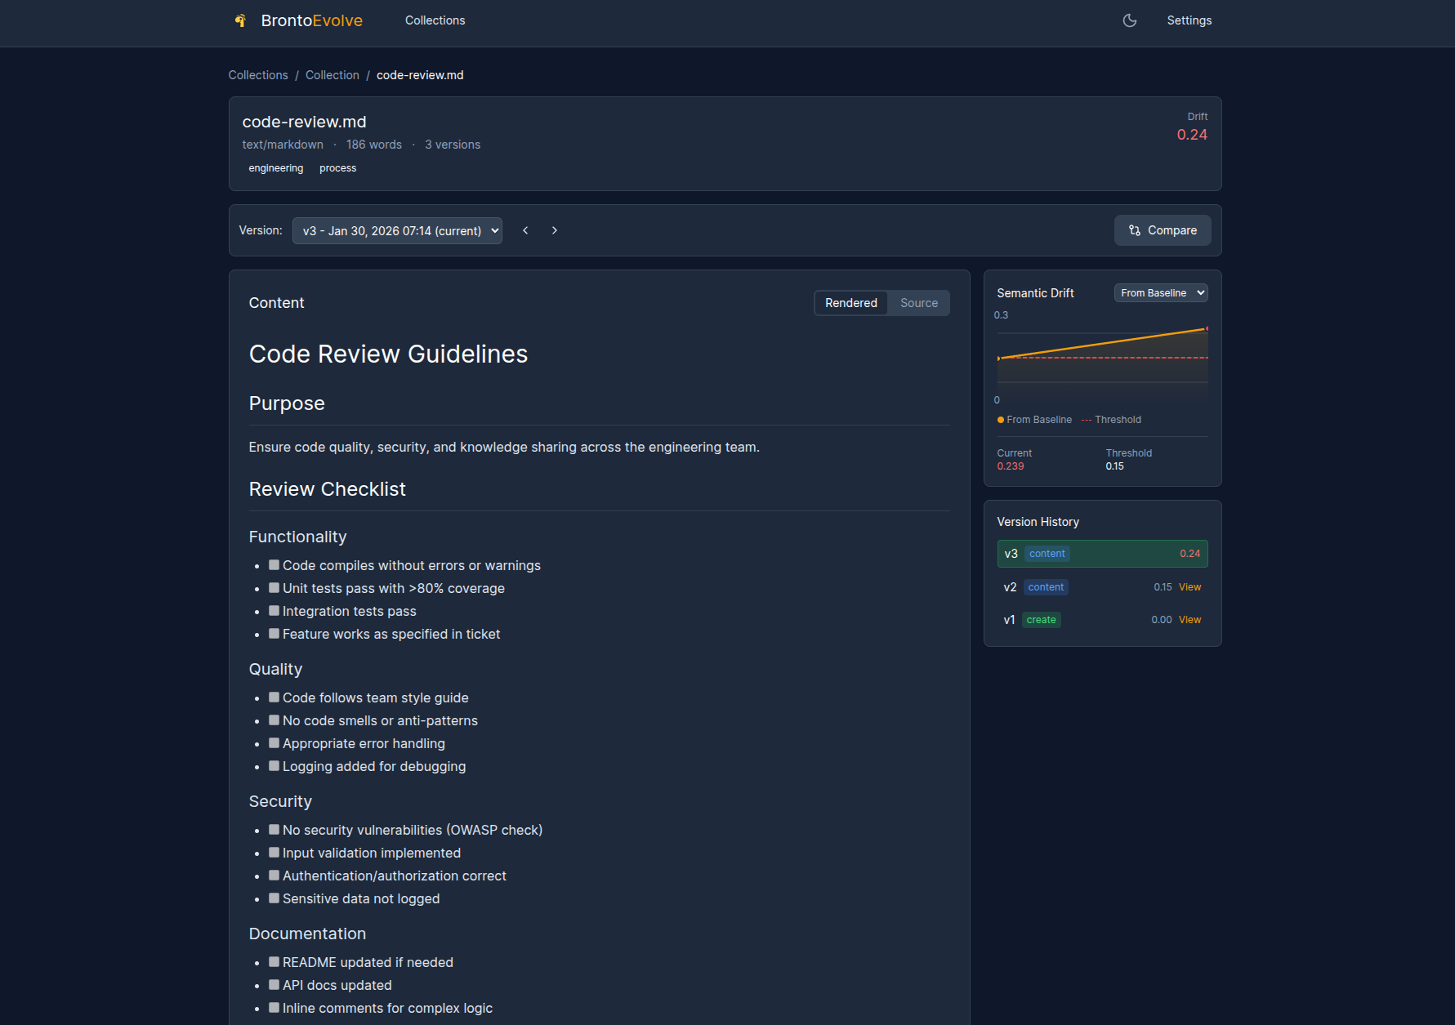Image resolution: width=1455 pixels, height=1025 pixels.
Task: Check "No security vulnerabilities (OWASP check)"
Action: tap(274, 829)
